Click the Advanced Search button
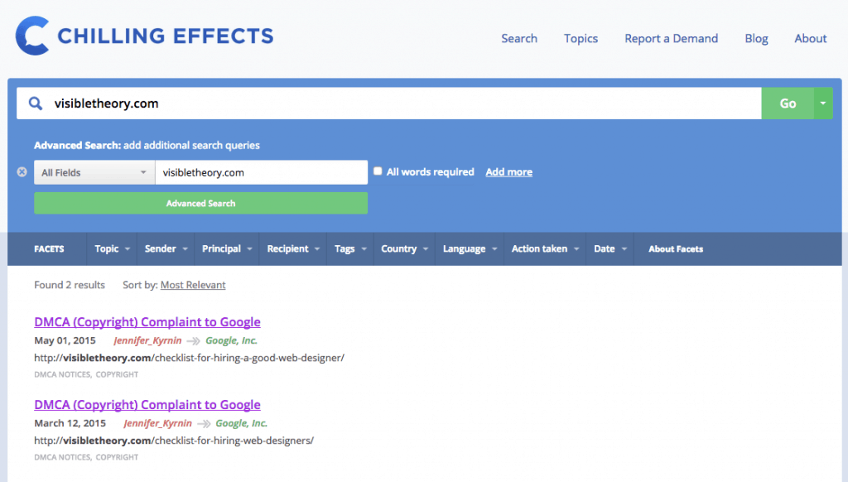 point(200,204)
